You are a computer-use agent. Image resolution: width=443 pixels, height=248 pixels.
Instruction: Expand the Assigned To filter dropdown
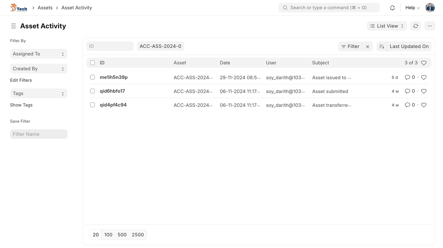tap(39, 54)
